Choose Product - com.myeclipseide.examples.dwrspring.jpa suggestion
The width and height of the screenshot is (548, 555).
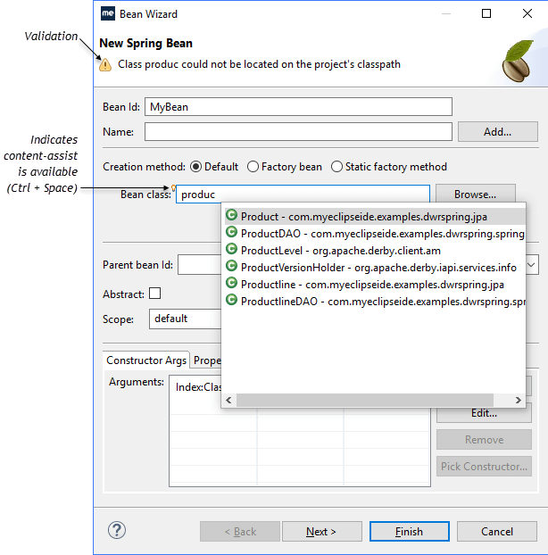pyautogui.click(x=375, y=217)
